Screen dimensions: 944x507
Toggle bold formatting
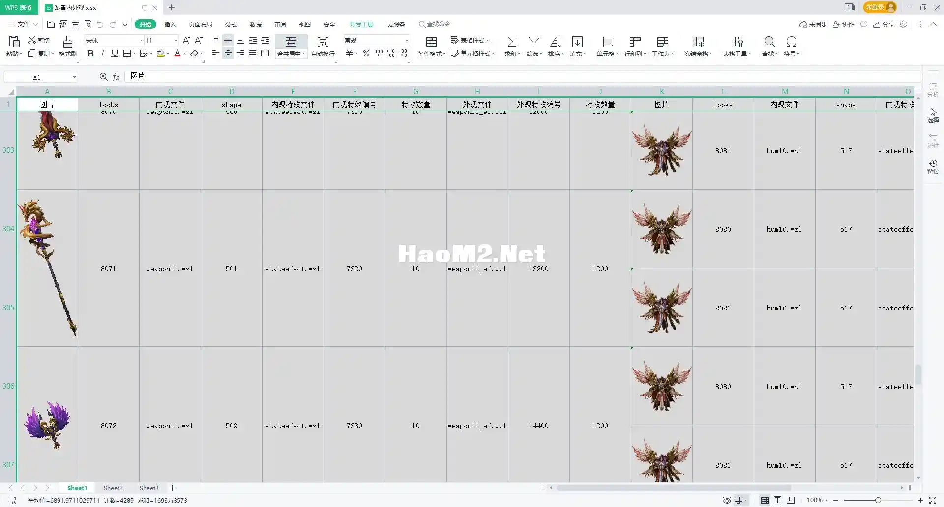pyautogui.click(x=90, y=53)
